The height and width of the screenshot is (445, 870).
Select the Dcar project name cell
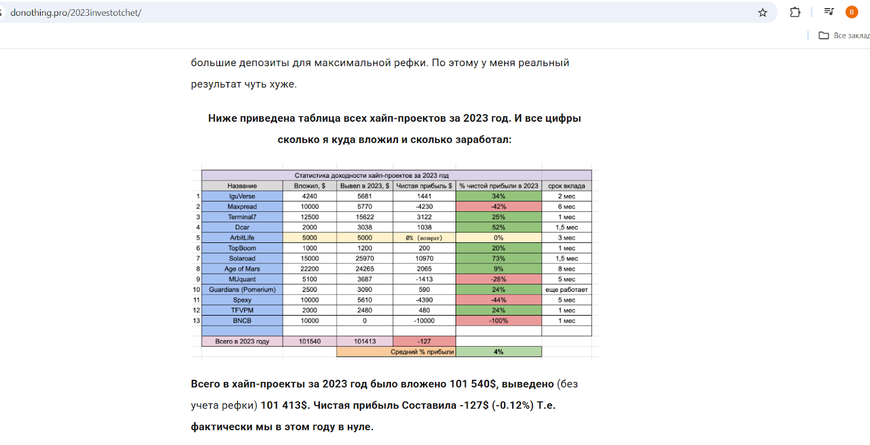242,227
